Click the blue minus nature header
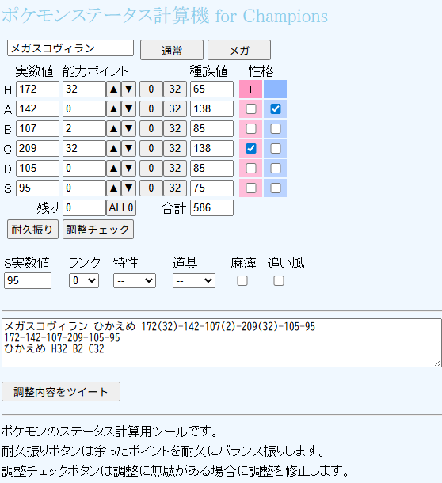442x483 pixels. (275, 89)
